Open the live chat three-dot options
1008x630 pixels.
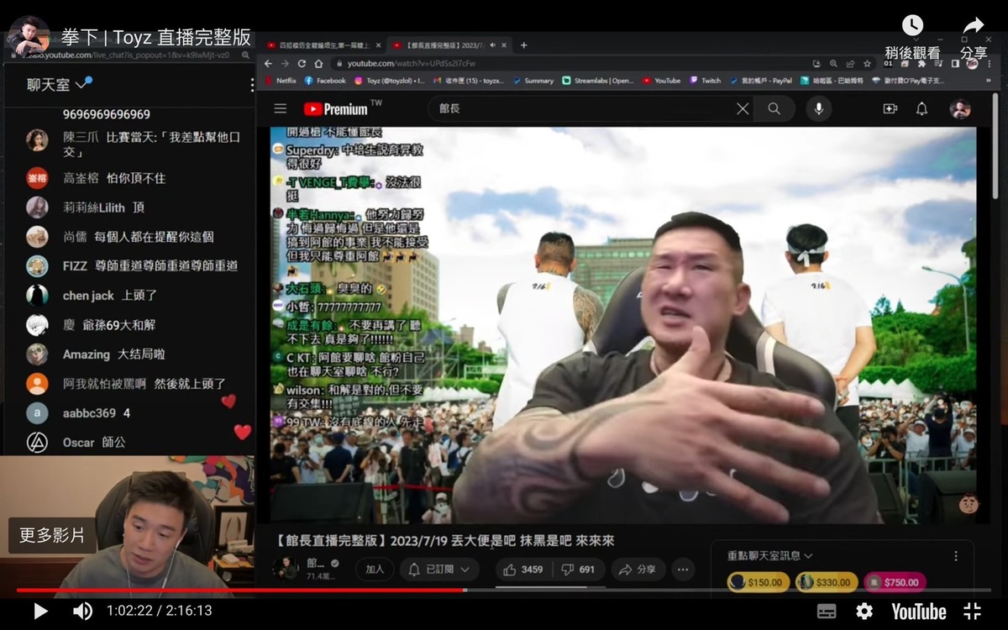click(955, 555)
